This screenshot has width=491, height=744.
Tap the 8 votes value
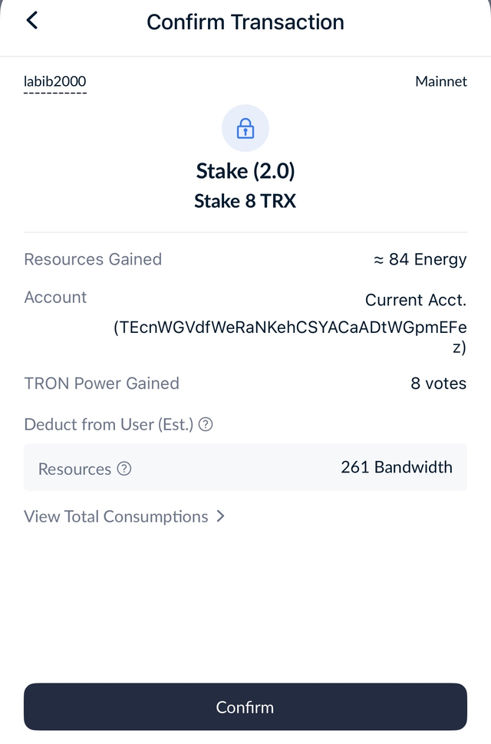pyautogui.click(x=438, y=384)
